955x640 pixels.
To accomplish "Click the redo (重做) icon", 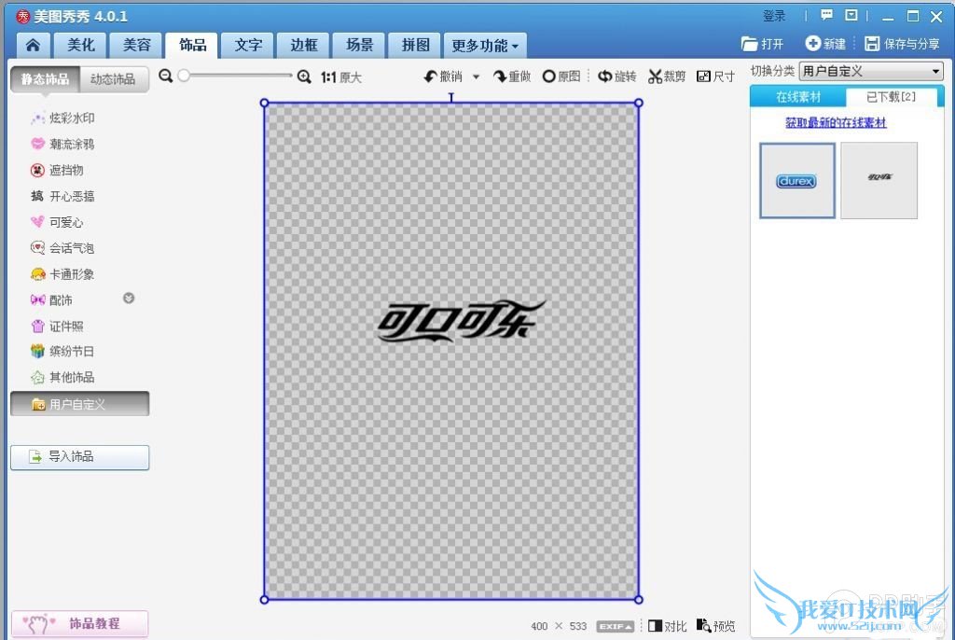I will coord(501,77).
